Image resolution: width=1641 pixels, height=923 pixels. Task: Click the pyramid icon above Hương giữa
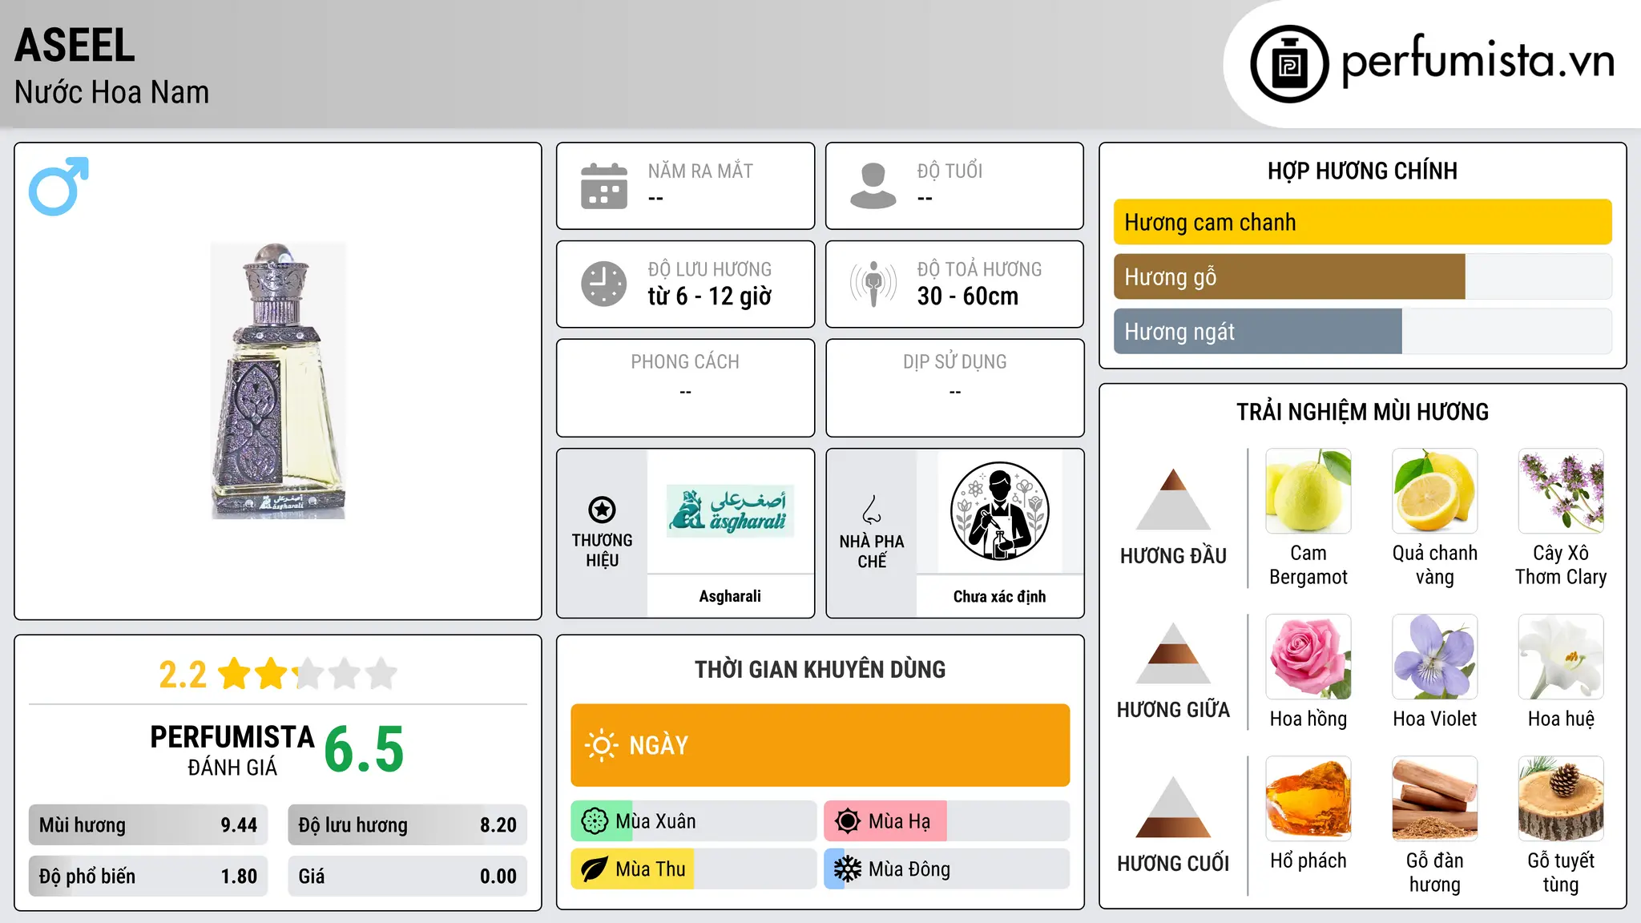pyautogui.click(x=1174, y=653)
